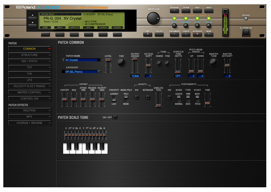Click the RELEASE knob in the top panel
This screenshot has width=271, height=192.
pyautogui.click(x=209, y=26)
